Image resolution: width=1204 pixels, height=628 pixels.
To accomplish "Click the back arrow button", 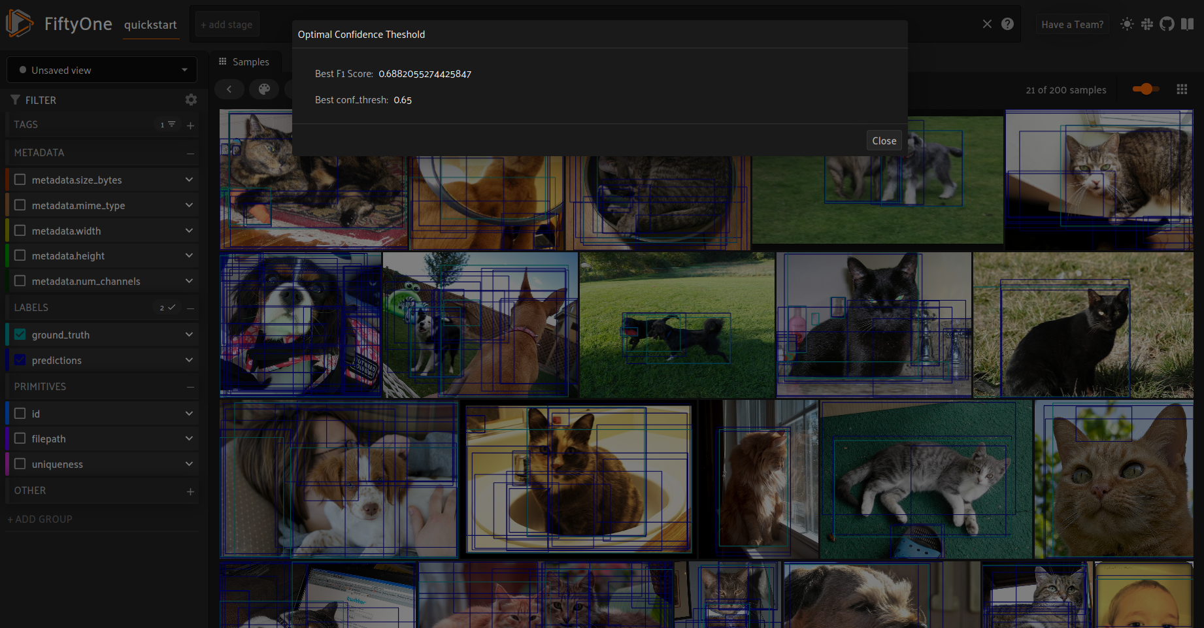I will [229, 89].
